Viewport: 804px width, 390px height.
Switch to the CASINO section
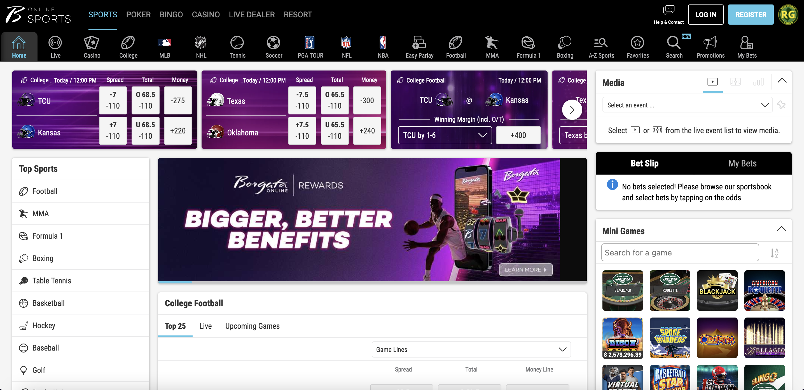point(206,15)
